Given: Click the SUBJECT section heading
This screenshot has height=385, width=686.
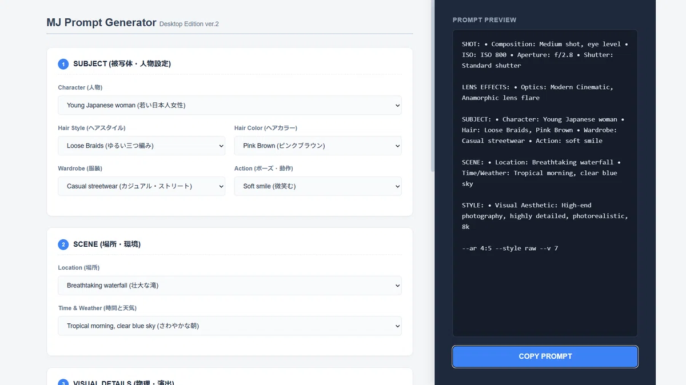Looking at the screenshot, I should coord(122,64).
